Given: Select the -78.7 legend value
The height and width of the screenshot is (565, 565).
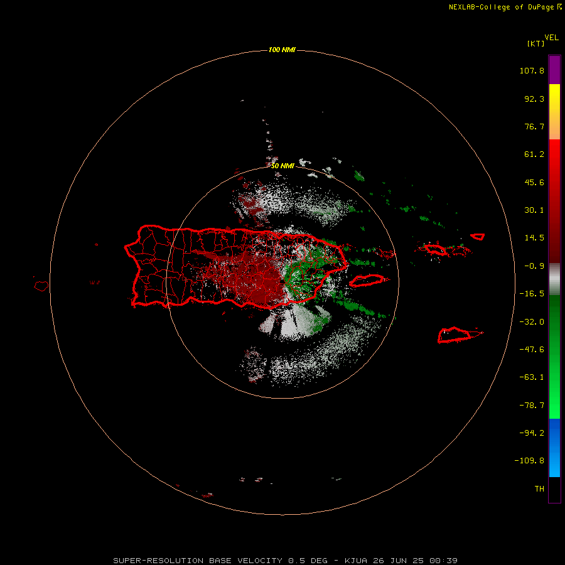Looking at the screenshot, I should point(532,406).
